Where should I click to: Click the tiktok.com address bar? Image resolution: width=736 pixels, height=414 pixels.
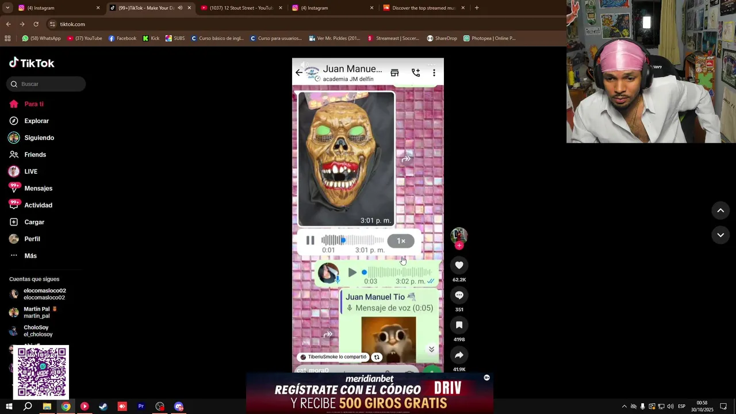[305, 24]
